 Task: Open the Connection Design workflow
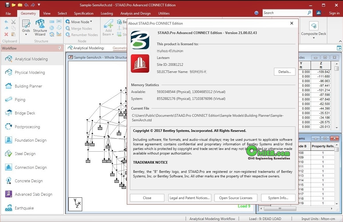[x=32, y=167]
